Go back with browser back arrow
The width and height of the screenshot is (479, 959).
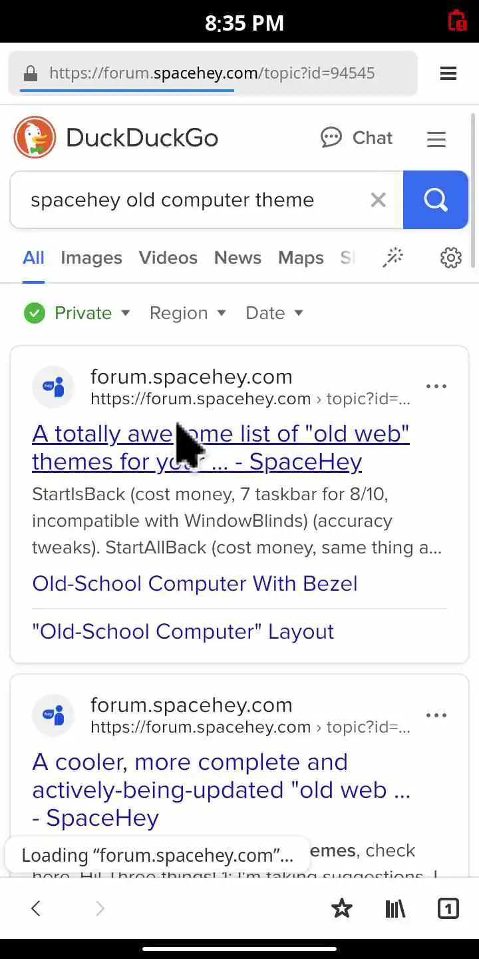[36, 908]
